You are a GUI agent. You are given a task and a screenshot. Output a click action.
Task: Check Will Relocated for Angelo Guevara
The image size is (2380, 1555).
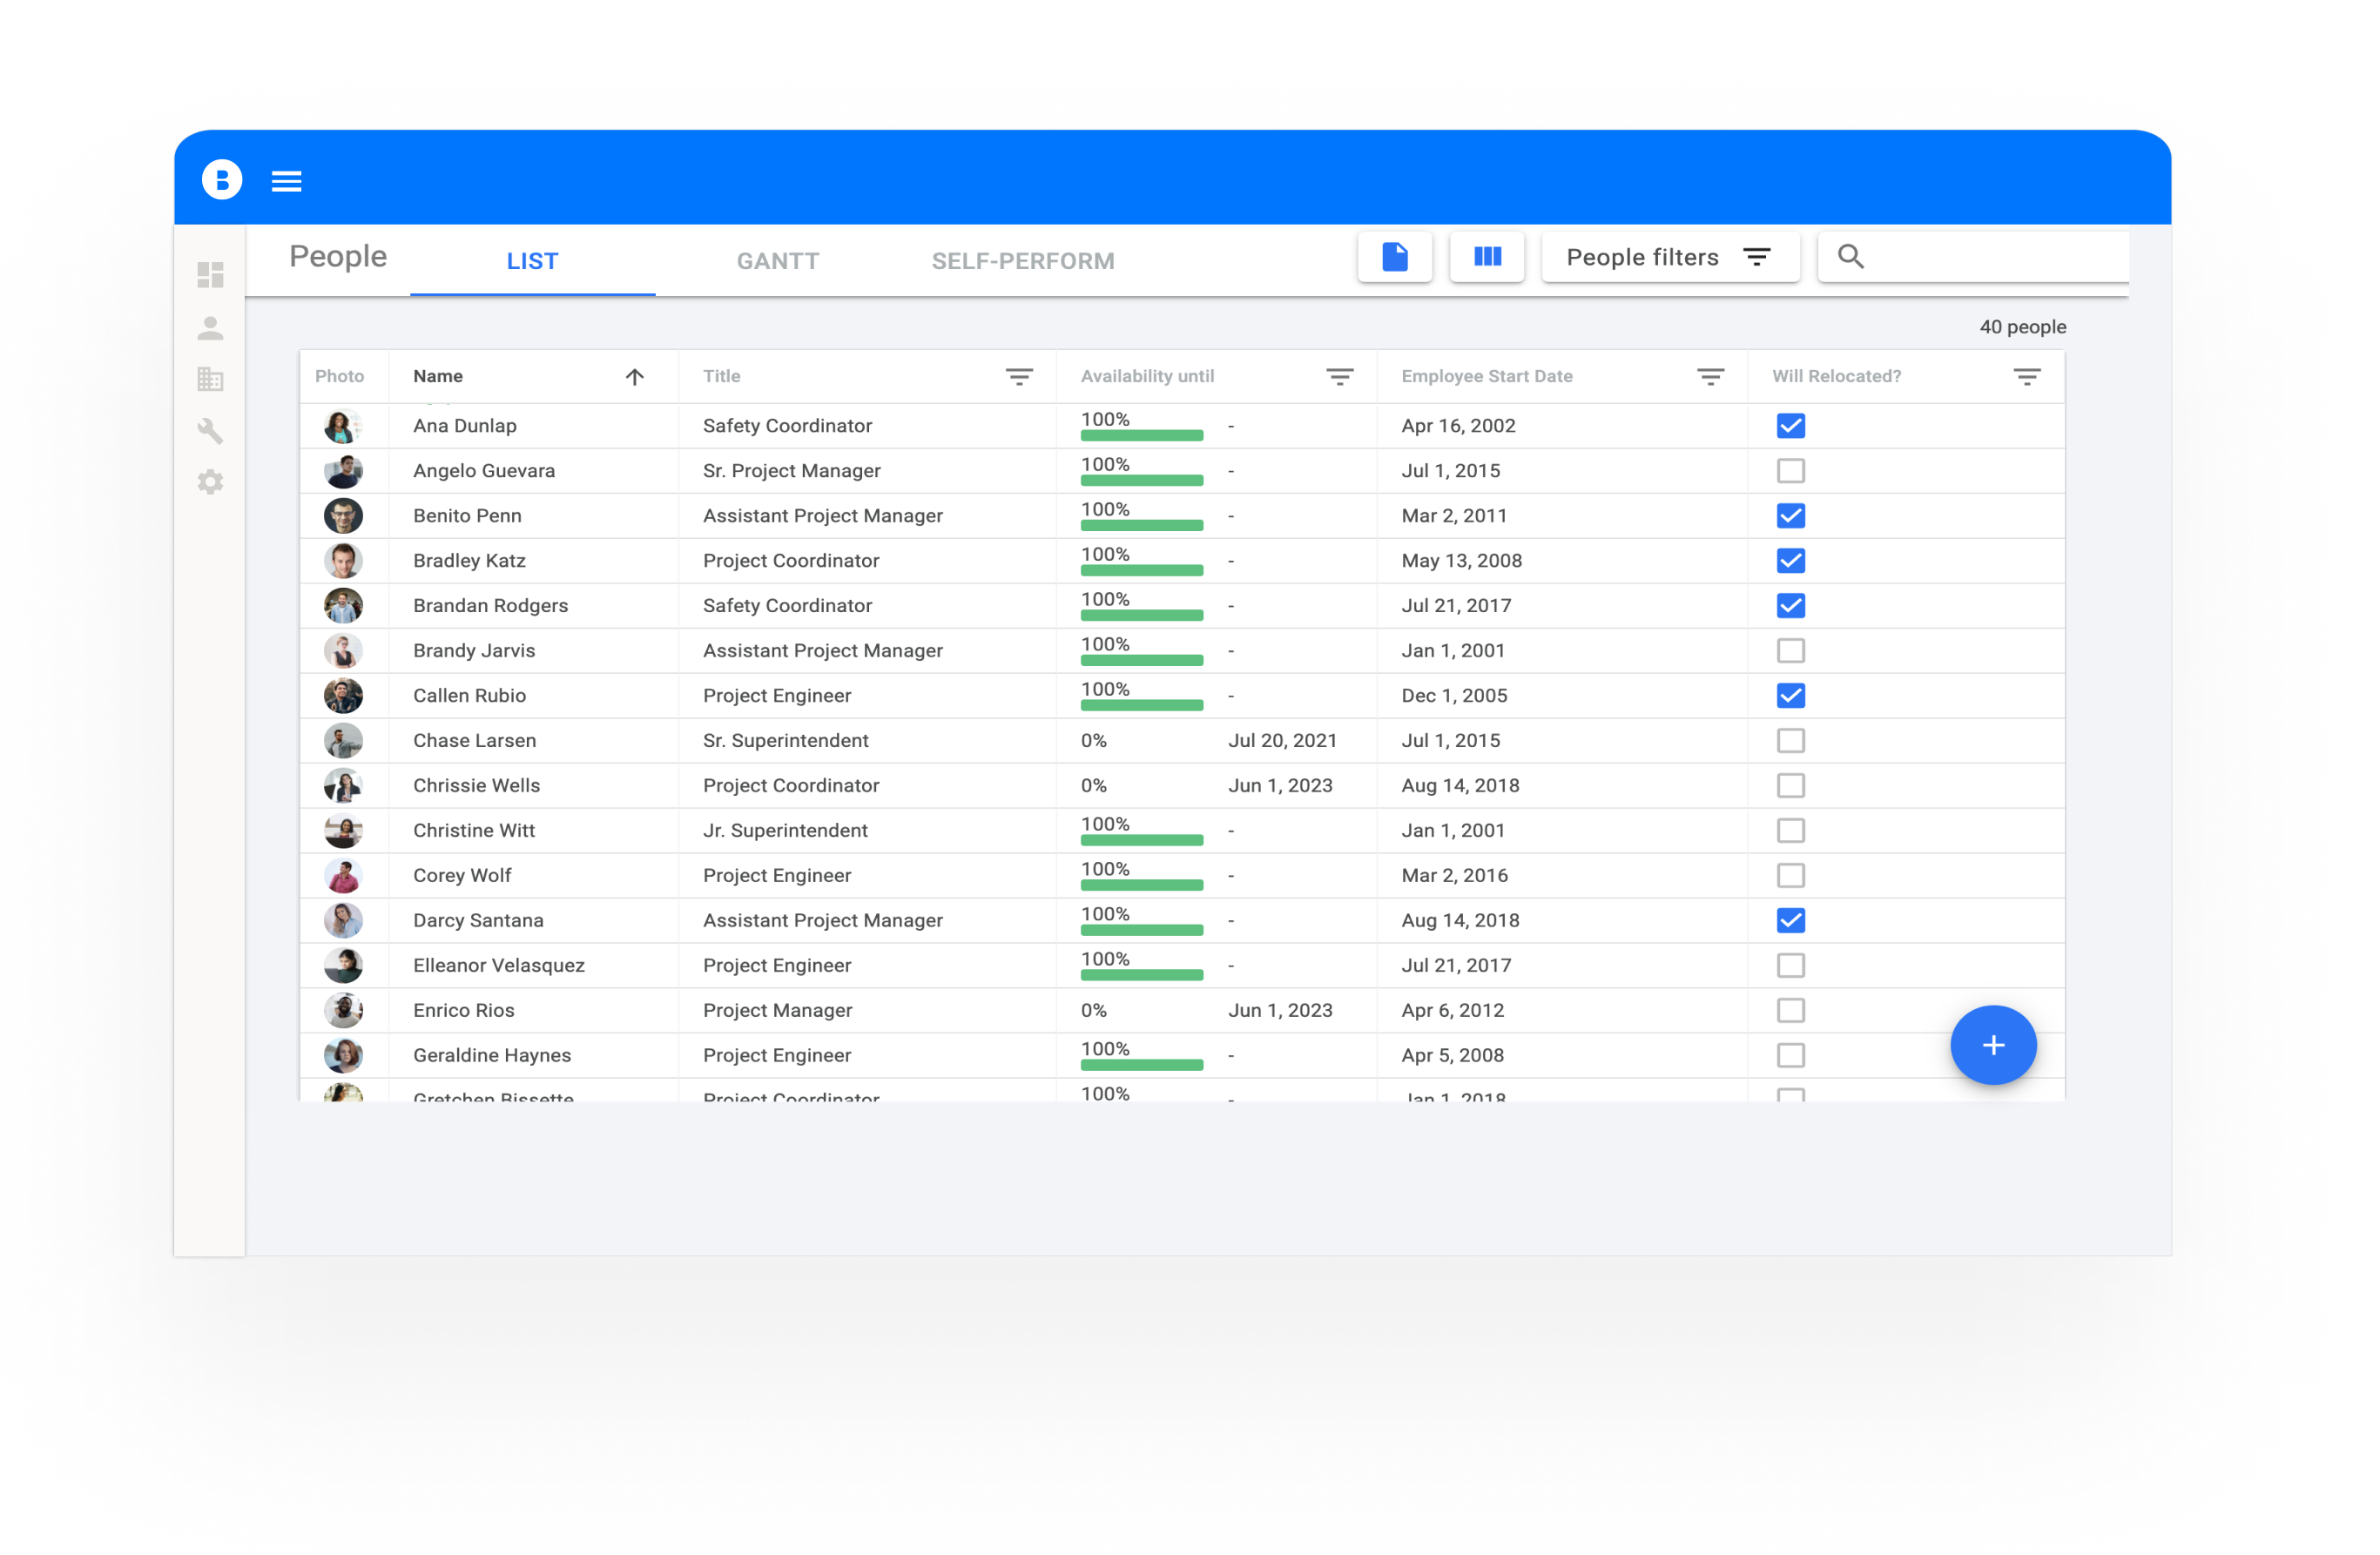tap(1790, 471)
